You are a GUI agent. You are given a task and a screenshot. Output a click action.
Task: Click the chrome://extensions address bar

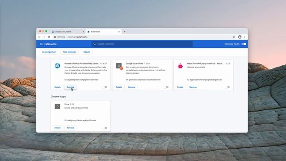pos(142,37)
